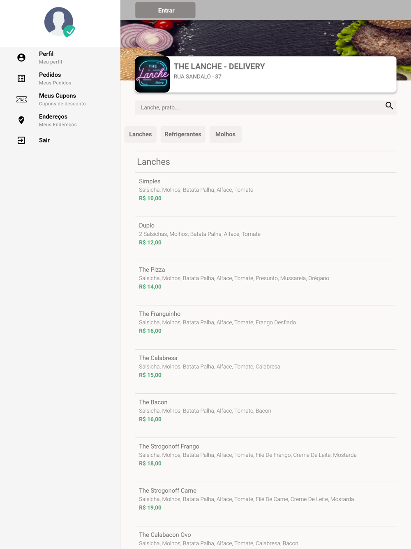Image resolution: width=411 pixels, height=549 pixels.
Task: Click the Cupons de desconto subtitle
Action: 62,104
